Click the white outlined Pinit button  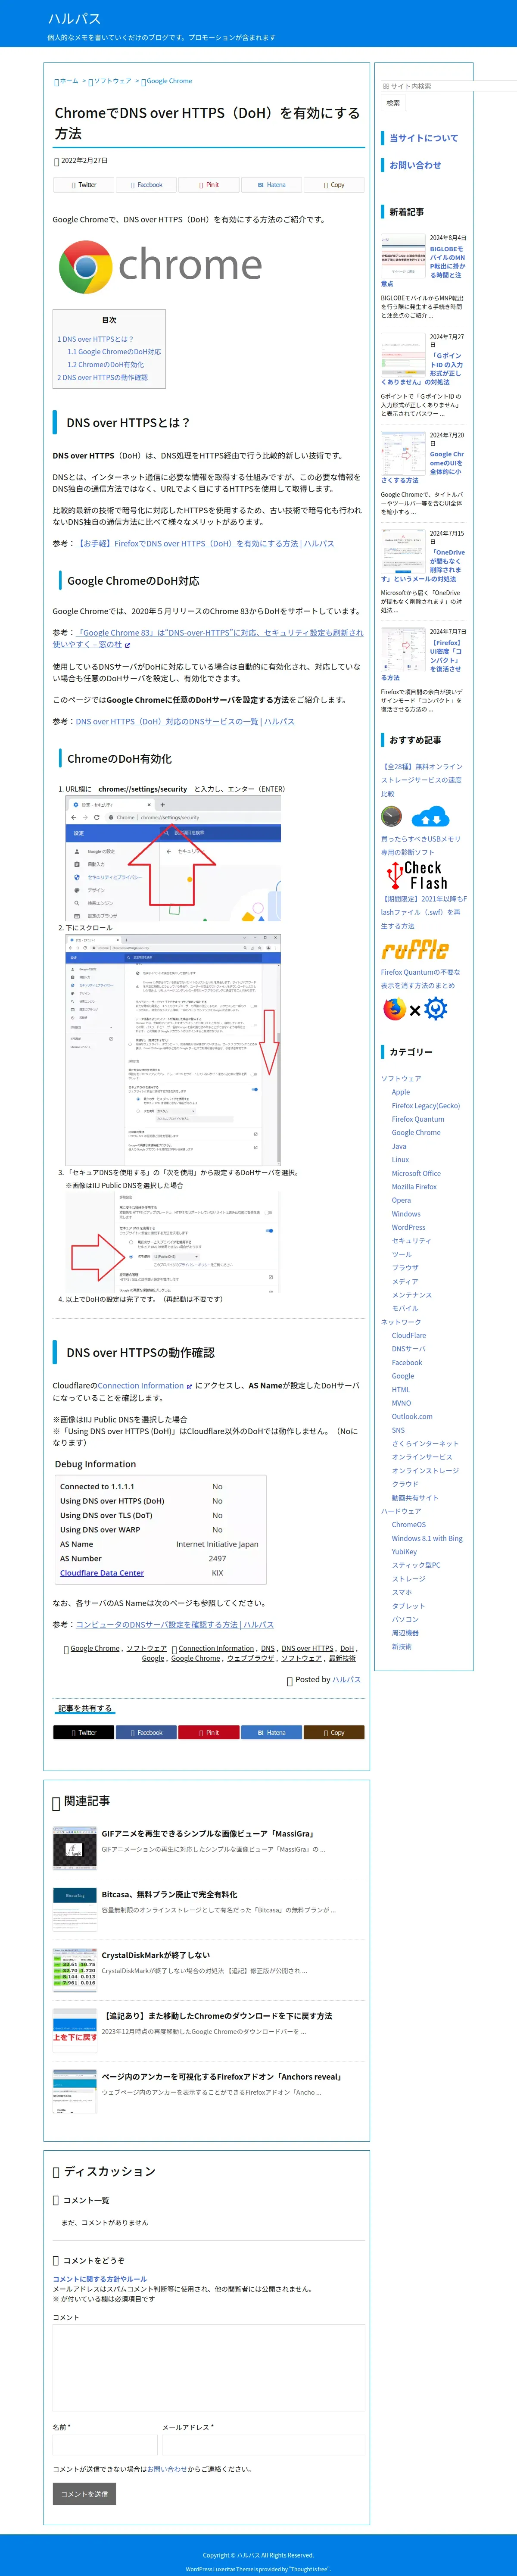(x=208, y=185)
